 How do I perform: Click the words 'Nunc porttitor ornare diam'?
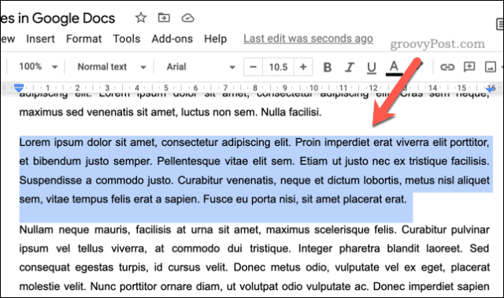coord(156,286)
